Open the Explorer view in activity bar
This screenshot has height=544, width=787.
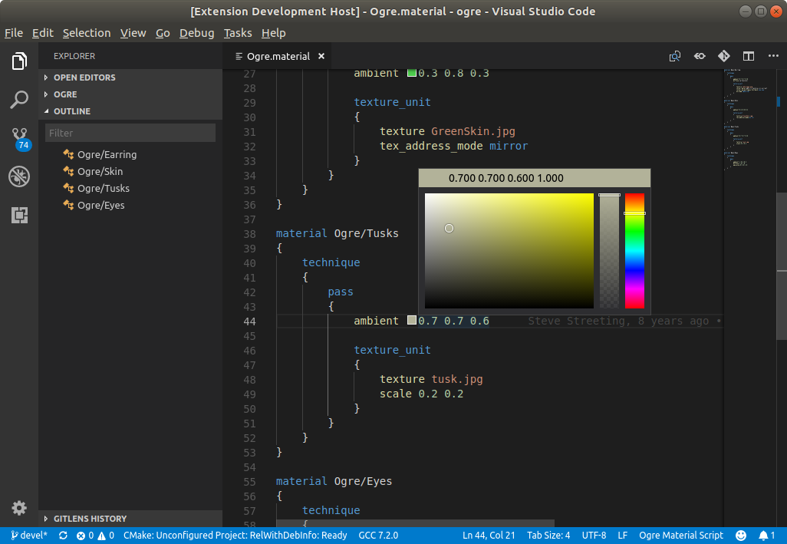point(19,61)
